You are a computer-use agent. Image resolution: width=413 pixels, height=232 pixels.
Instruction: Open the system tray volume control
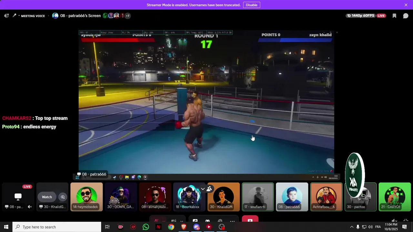click(370, 227)
